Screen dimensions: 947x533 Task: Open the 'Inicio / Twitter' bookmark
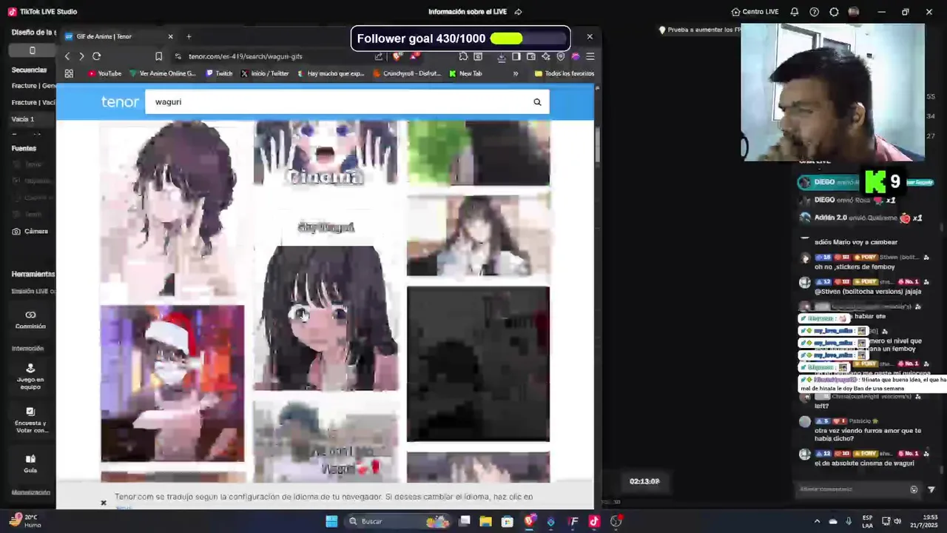click(x=265, y=73)
